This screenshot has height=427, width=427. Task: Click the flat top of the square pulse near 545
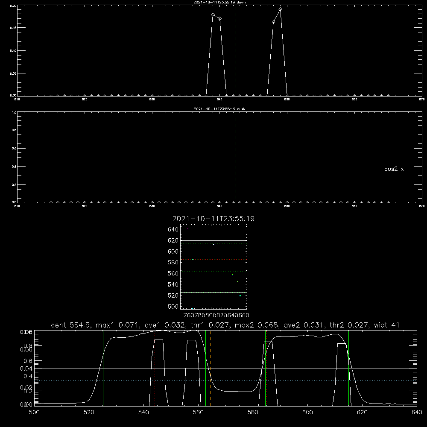159,339
